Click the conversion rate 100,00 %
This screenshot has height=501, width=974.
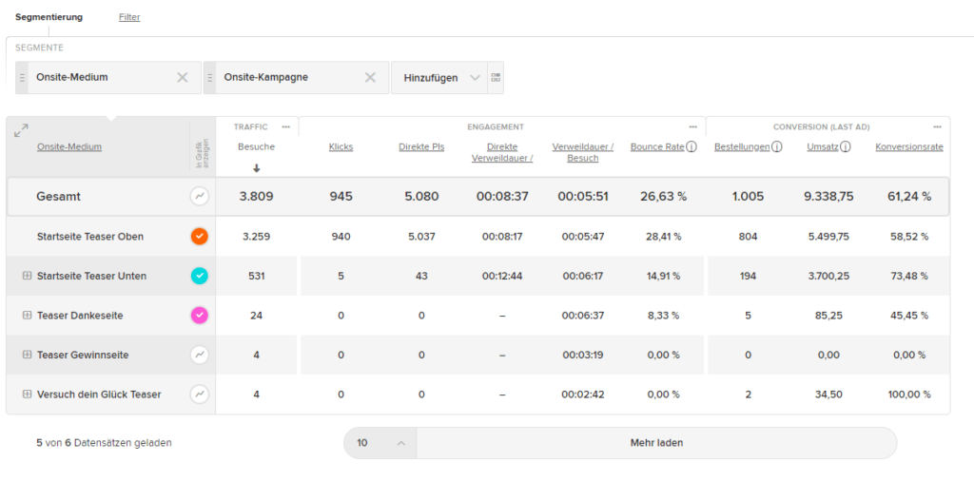coord(909,395)
